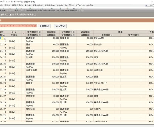Click the 03/29 date cell
Screen dimensions: 154x127
(x=3, y=44)
